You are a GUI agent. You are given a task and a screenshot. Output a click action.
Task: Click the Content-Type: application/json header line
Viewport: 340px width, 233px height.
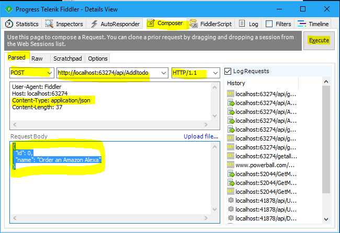tap(51, 100)
